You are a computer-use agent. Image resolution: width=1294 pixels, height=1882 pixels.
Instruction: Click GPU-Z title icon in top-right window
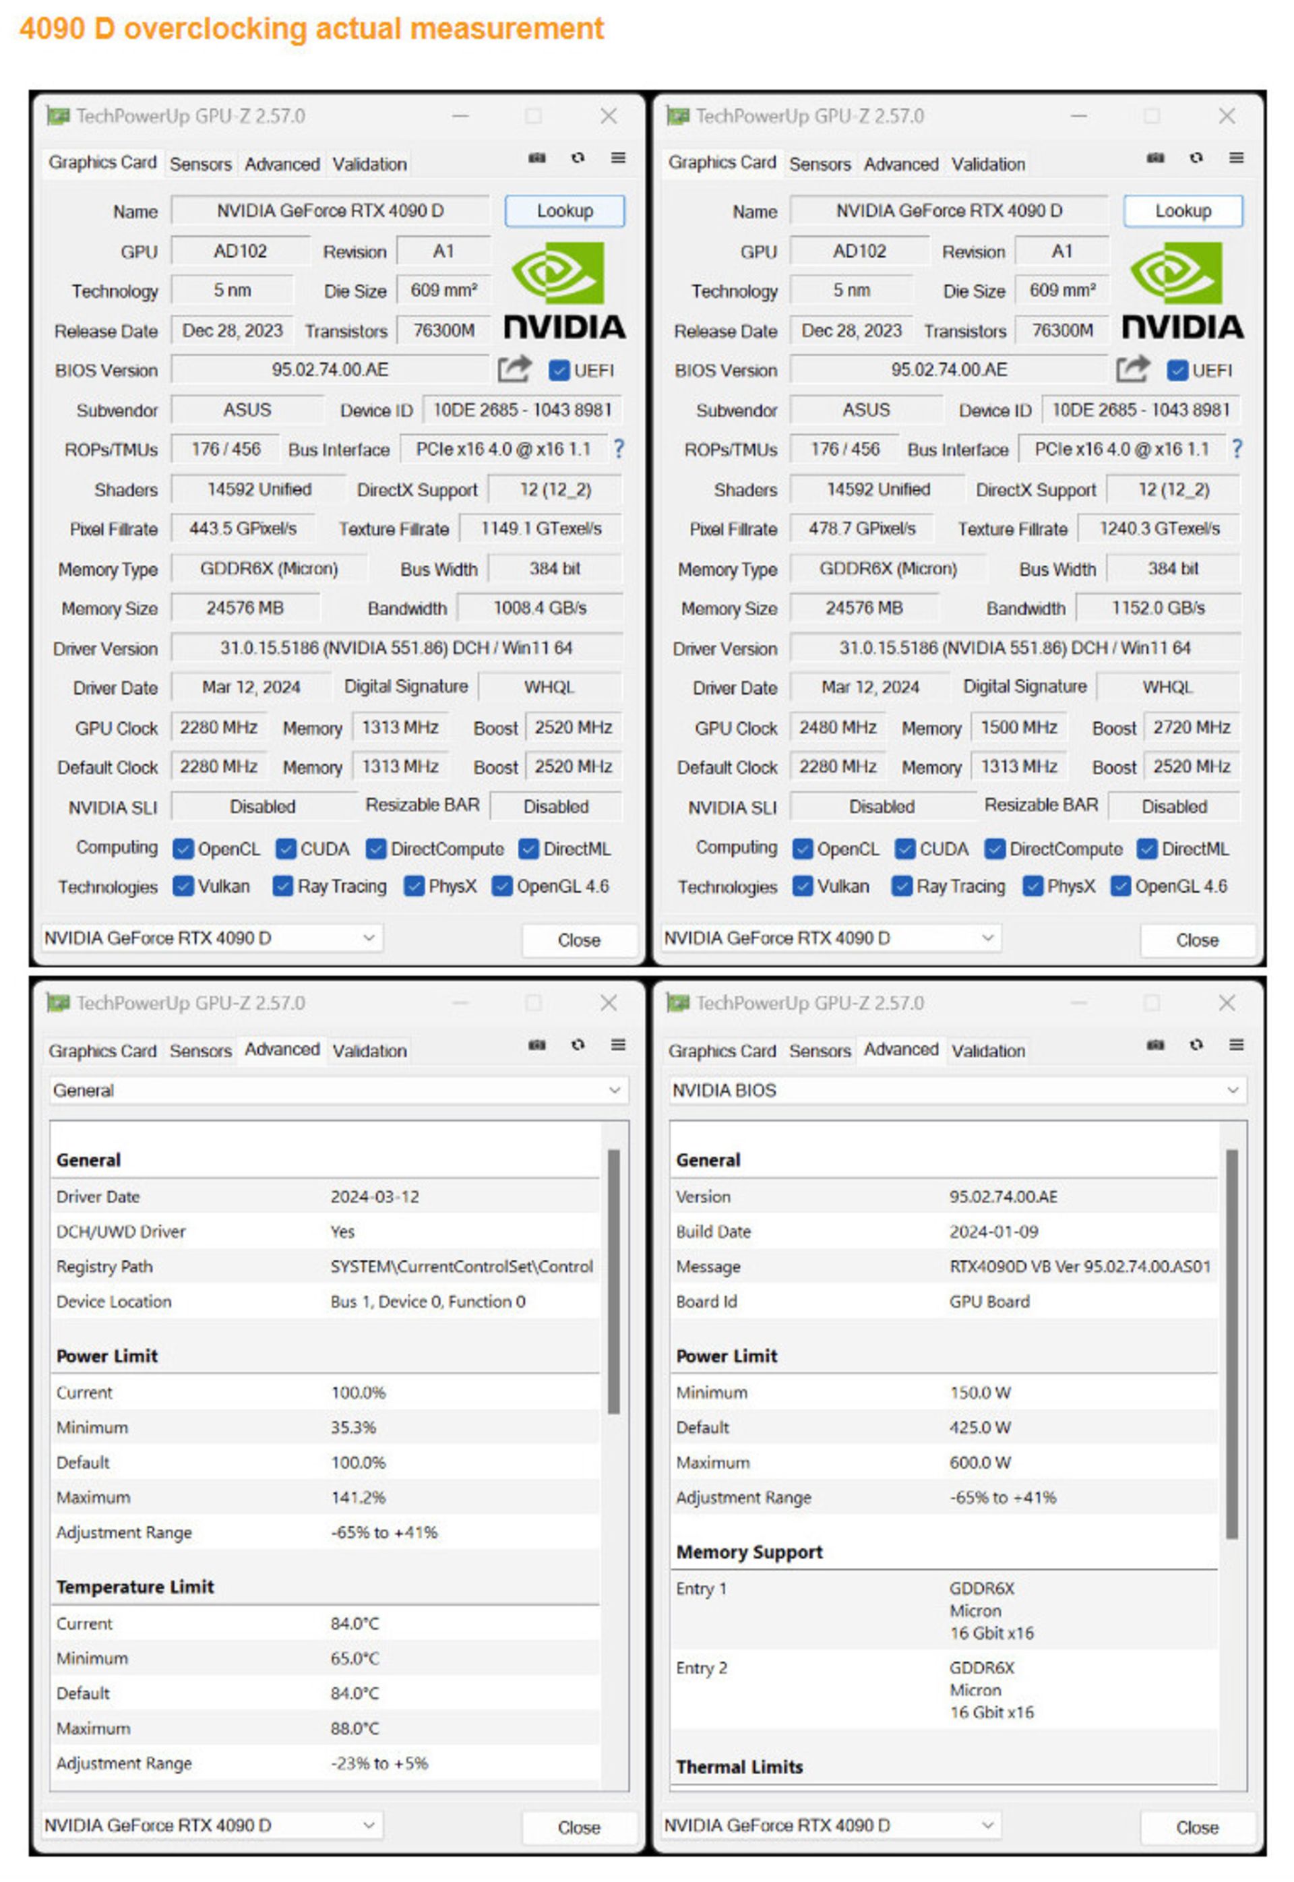[x=678, y=116]
